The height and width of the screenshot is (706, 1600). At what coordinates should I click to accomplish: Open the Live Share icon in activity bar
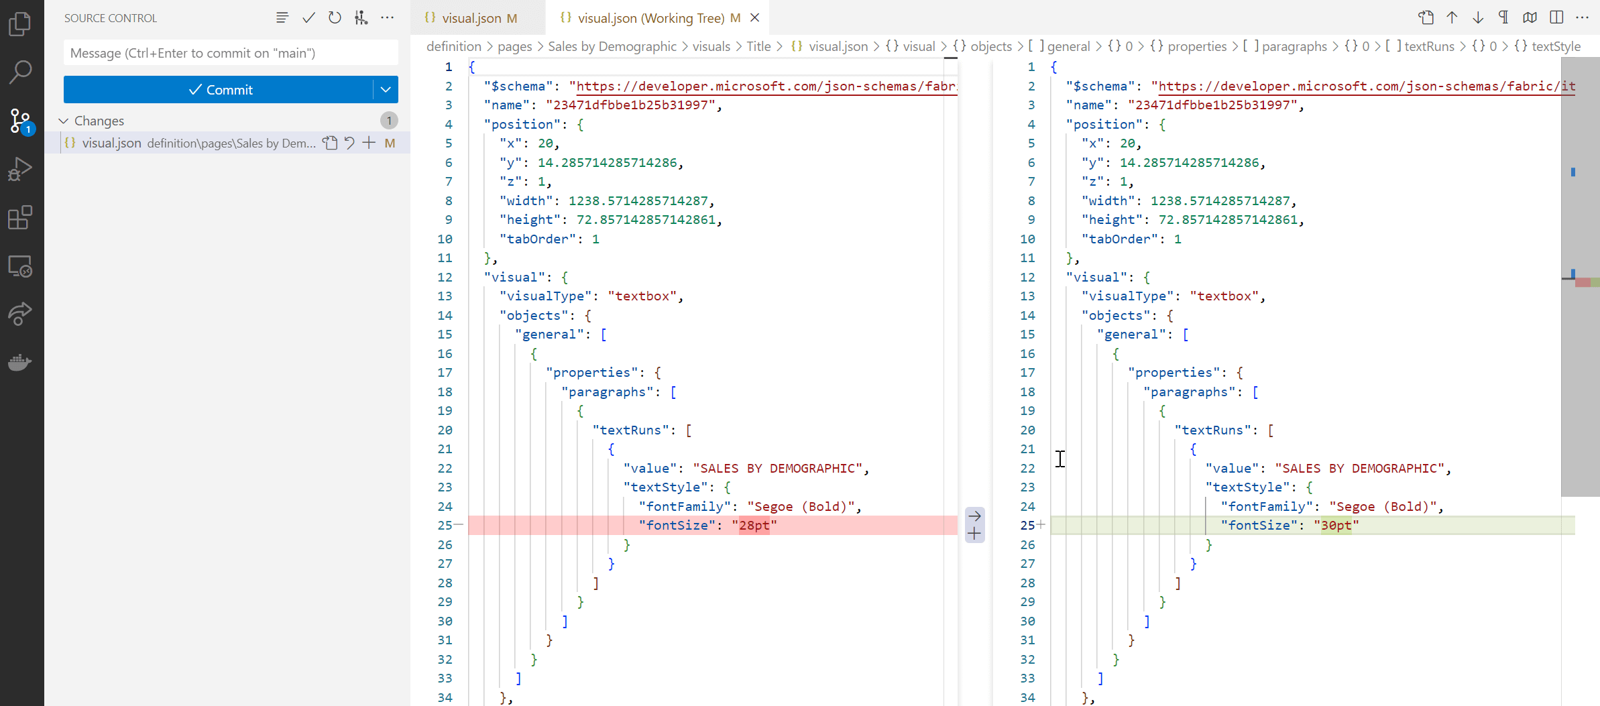20,314
